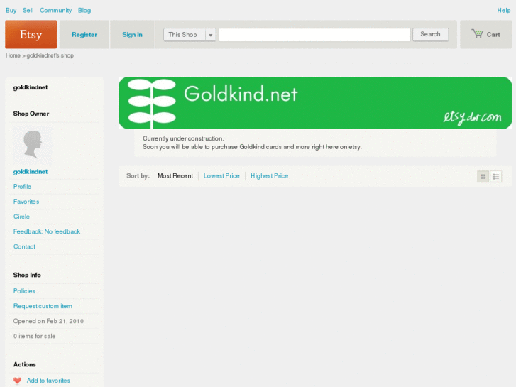The image size is (516, 387).
Task: Click Request custom item link
Action: 43,306
